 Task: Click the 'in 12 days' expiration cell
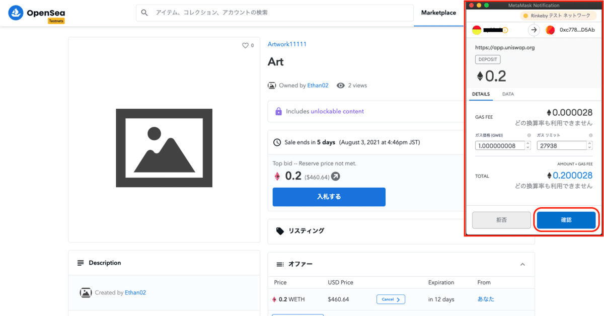coord(441,299)
